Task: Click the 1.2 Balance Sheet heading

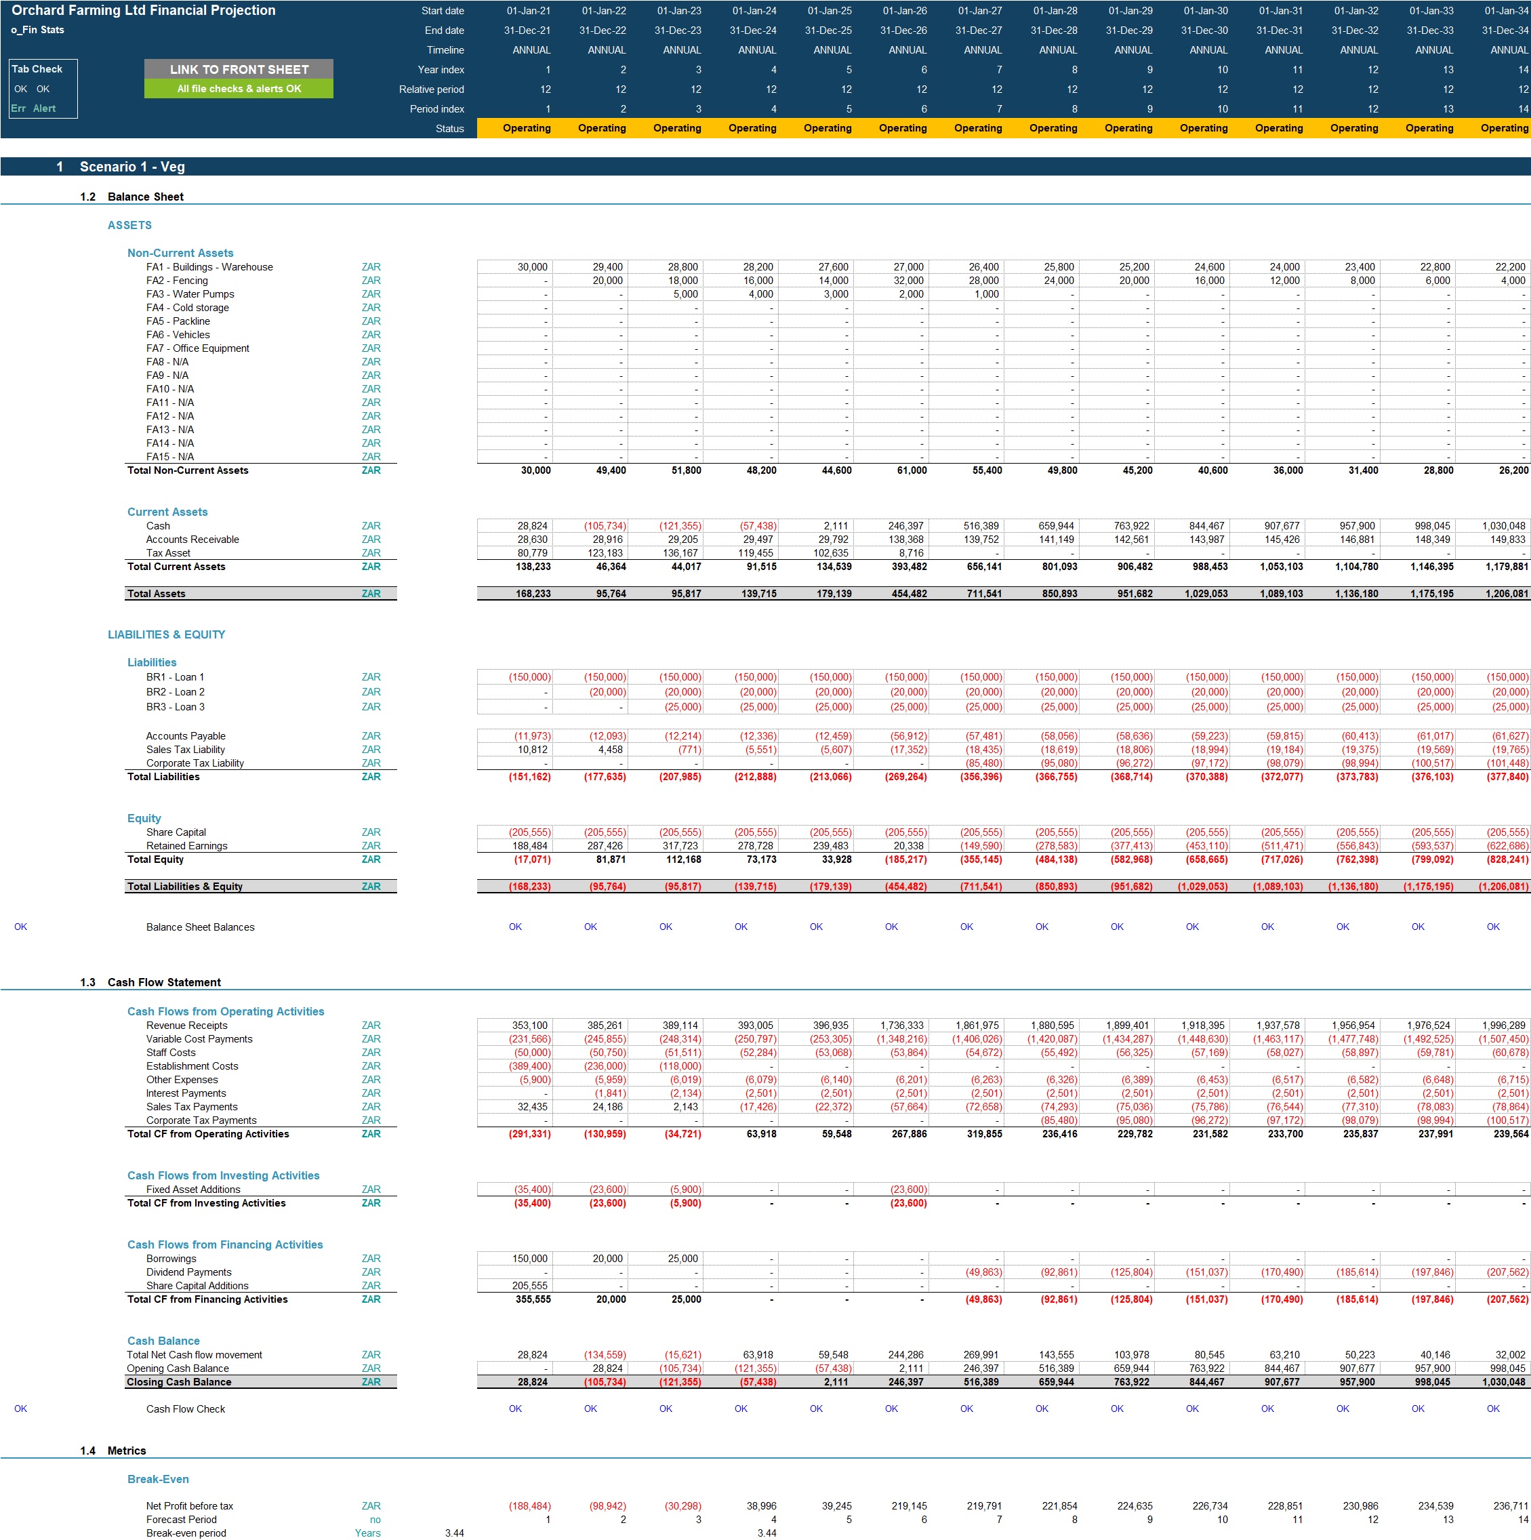Action: 131,197
